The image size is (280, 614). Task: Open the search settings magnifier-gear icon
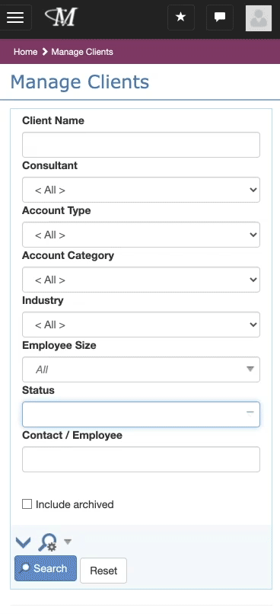coord(47,542)
